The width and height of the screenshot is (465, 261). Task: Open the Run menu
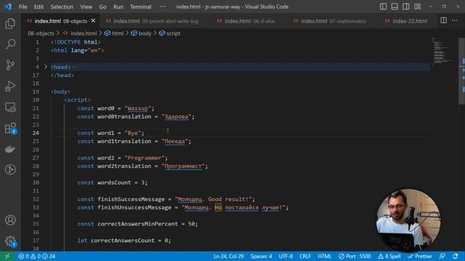coord(118,7)
